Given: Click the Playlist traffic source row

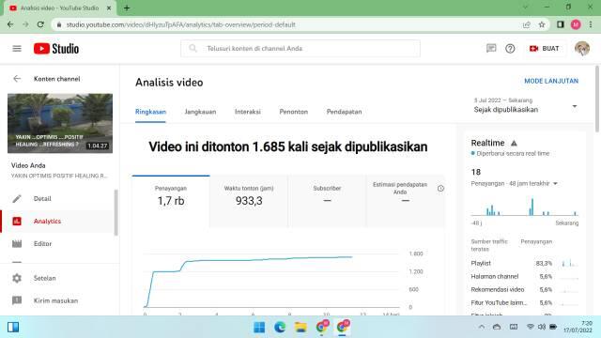Looking at the screenshot, I should coord(524,263).
